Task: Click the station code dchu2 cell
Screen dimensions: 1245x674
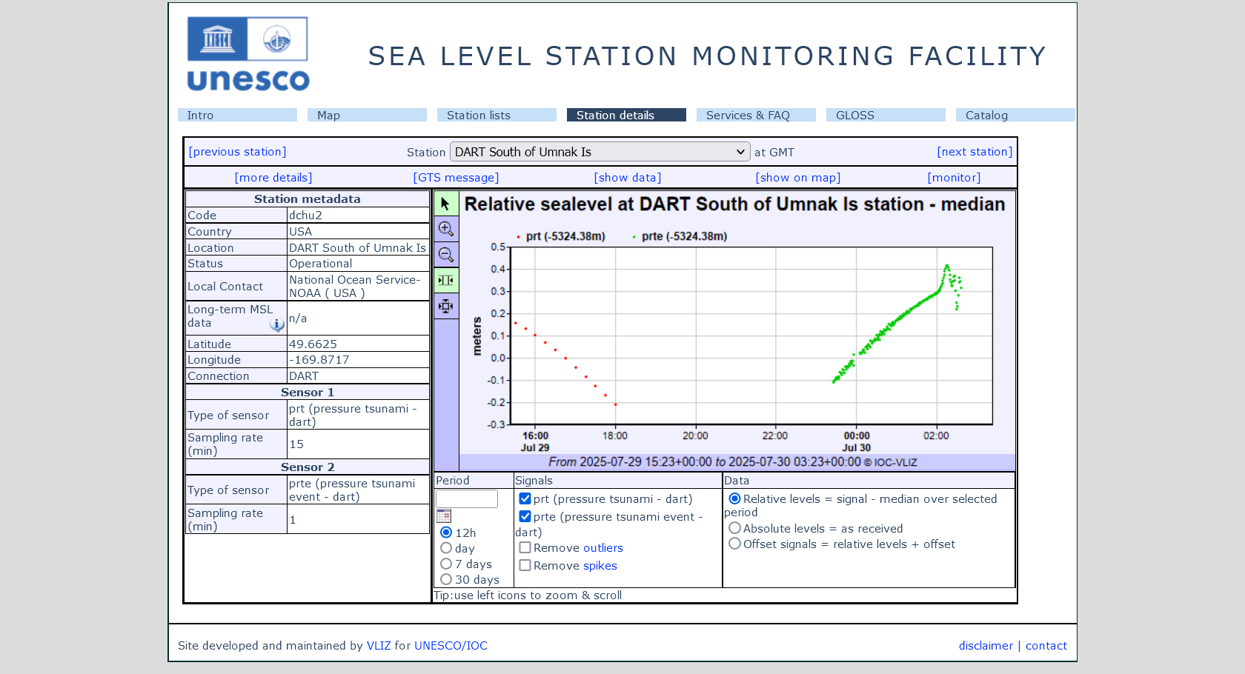Action: [358, 216]
